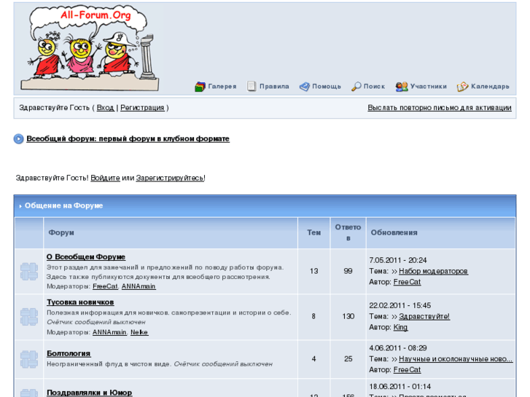Open the Вход login link

click(106, 108)
